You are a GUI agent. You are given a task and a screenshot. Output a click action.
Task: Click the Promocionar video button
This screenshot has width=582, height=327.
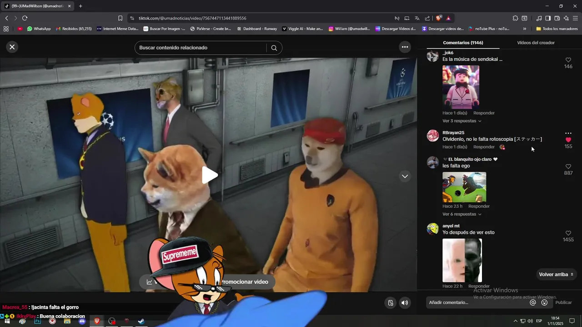[x=244, y=282]
